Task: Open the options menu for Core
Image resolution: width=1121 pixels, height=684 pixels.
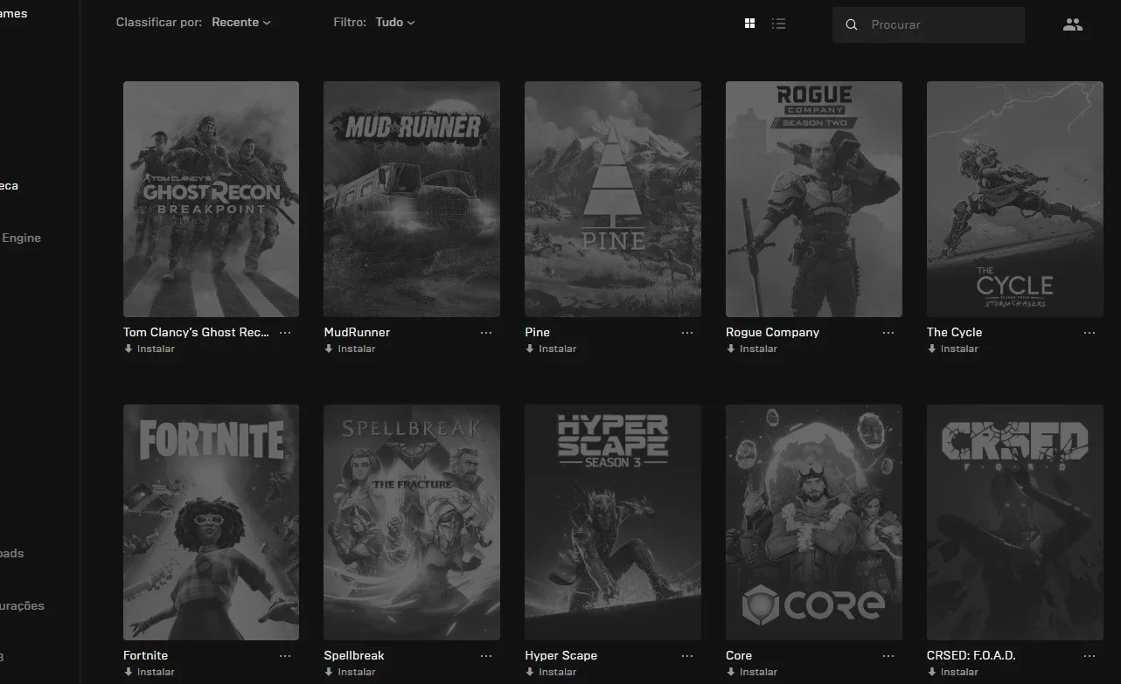Action: 888,656
